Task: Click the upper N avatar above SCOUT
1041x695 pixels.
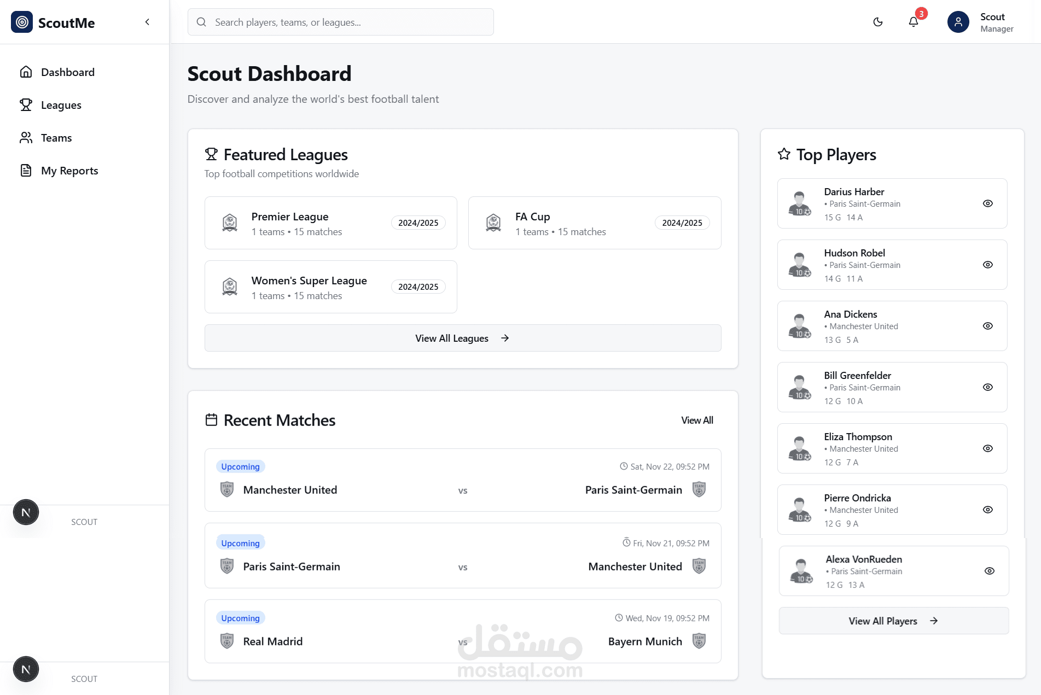Action: [x=26, y=512]
